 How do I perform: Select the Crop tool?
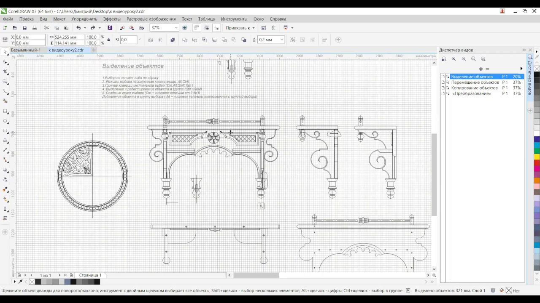(5, 72)
